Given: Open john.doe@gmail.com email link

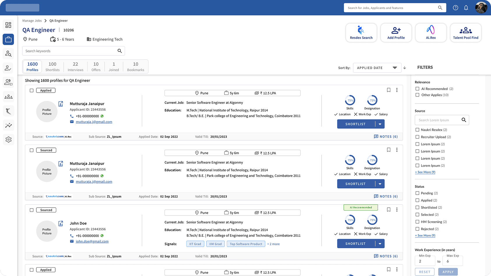Looking at the screenshot, I should click(92, 241).
